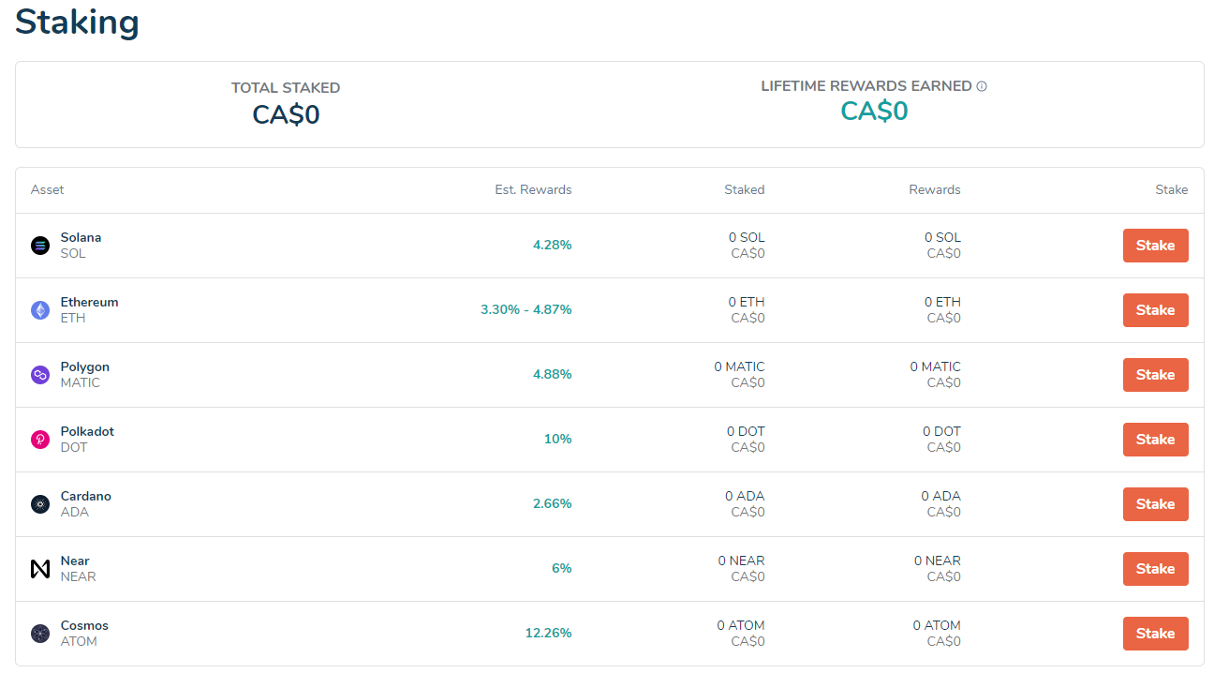Click the Cosmos ATOM icon
Viewport: 1214px width, 673px height.
pyautogui.click(x=39, y=633)
